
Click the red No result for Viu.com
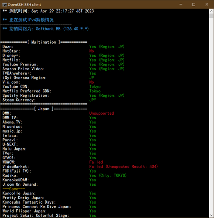92,82
